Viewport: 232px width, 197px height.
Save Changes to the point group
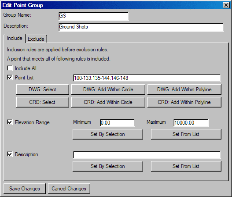click(x=25, y=189)
